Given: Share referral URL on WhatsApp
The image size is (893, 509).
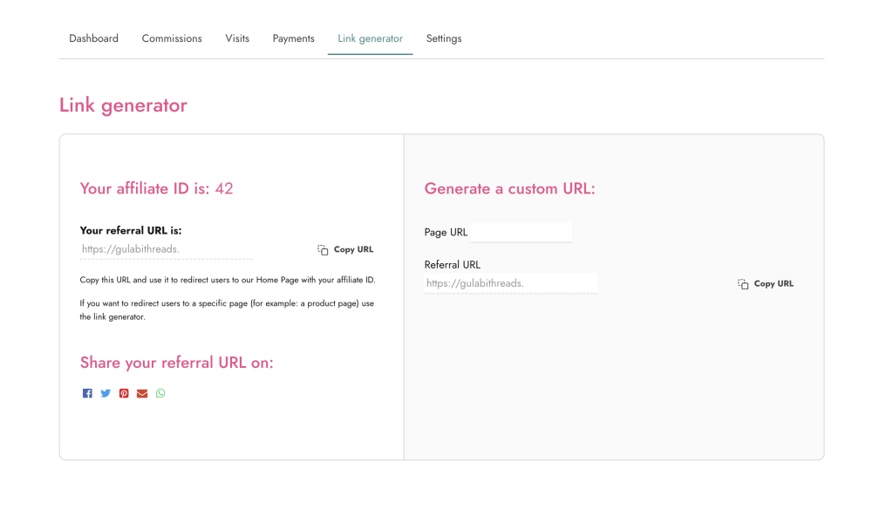Looking at the screenshot, I should pos(160,393).
